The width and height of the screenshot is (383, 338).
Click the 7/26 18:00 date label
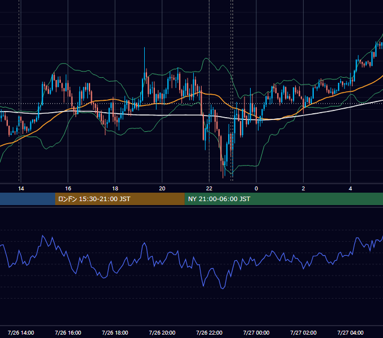coord(115,332)
